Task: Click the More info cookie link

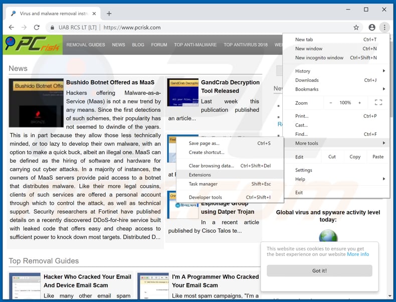Action: tap(358, 254)
